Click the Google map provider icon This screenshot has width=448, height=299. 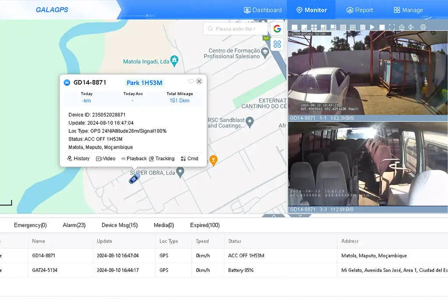tap(277, 28)
